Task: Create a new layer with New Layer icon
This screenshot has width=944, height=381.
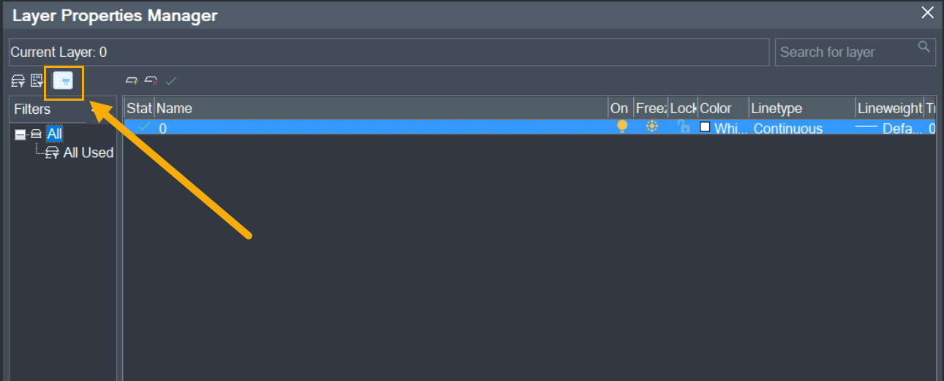Action: [132, 80]
